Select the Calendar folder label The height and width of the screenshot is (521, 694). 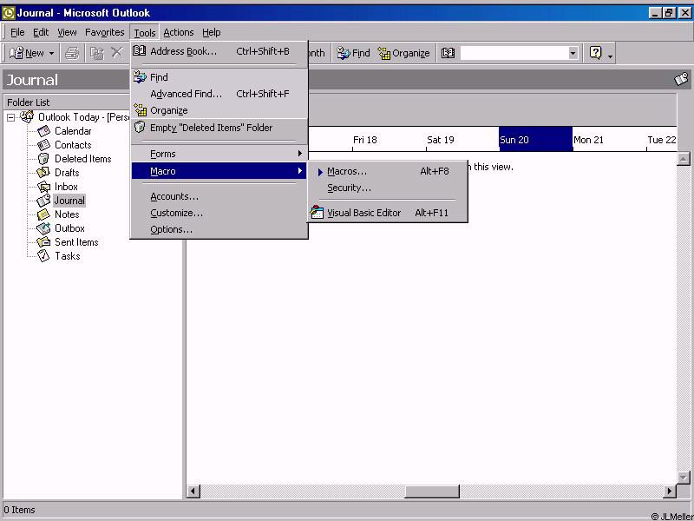(x=73, y=131)
